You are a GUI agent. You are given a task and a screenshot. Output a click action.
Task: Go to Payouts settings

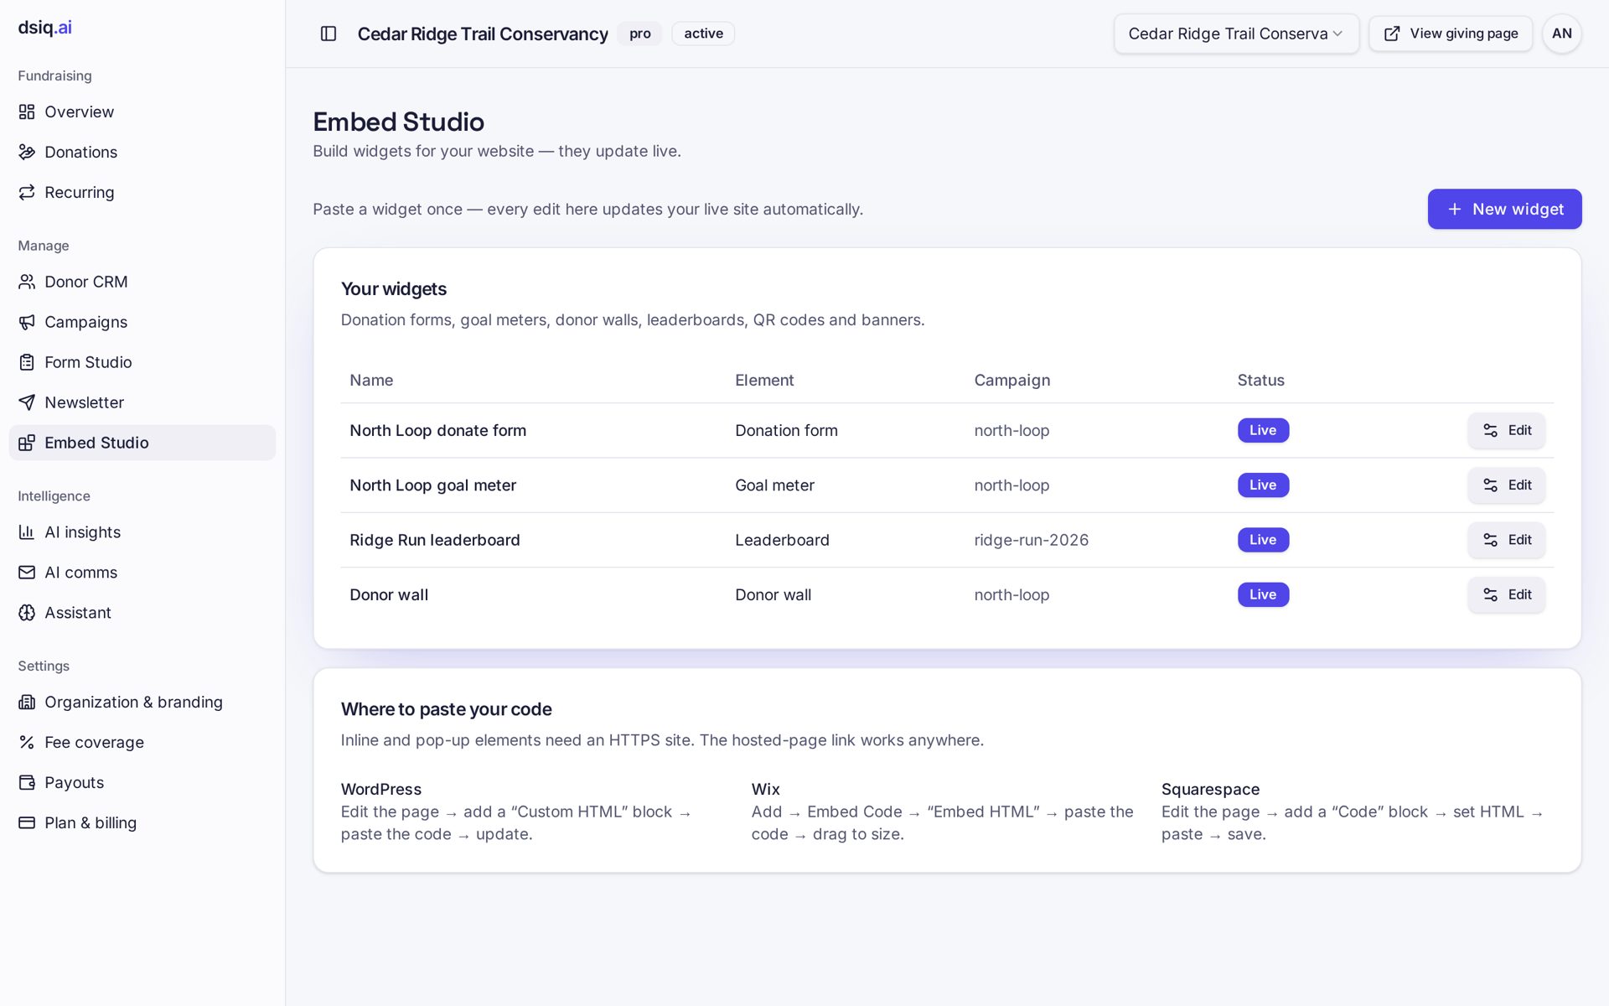click(142, 782)
